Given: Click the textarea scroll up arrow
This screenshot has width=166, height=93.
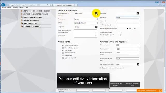Looking at the screenshot, I should [96, 32].
